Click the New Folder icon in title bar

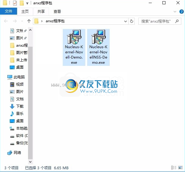22,3
